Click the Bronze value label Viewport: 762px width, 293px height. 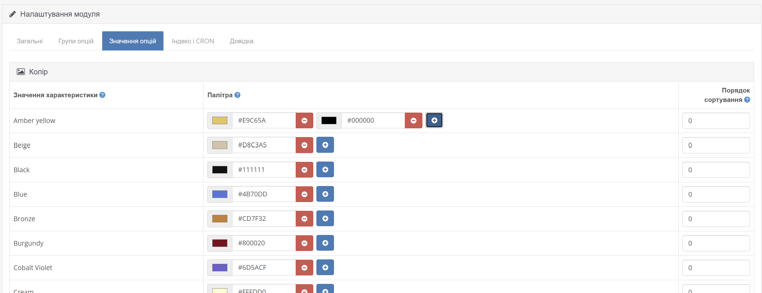point(24,219)
